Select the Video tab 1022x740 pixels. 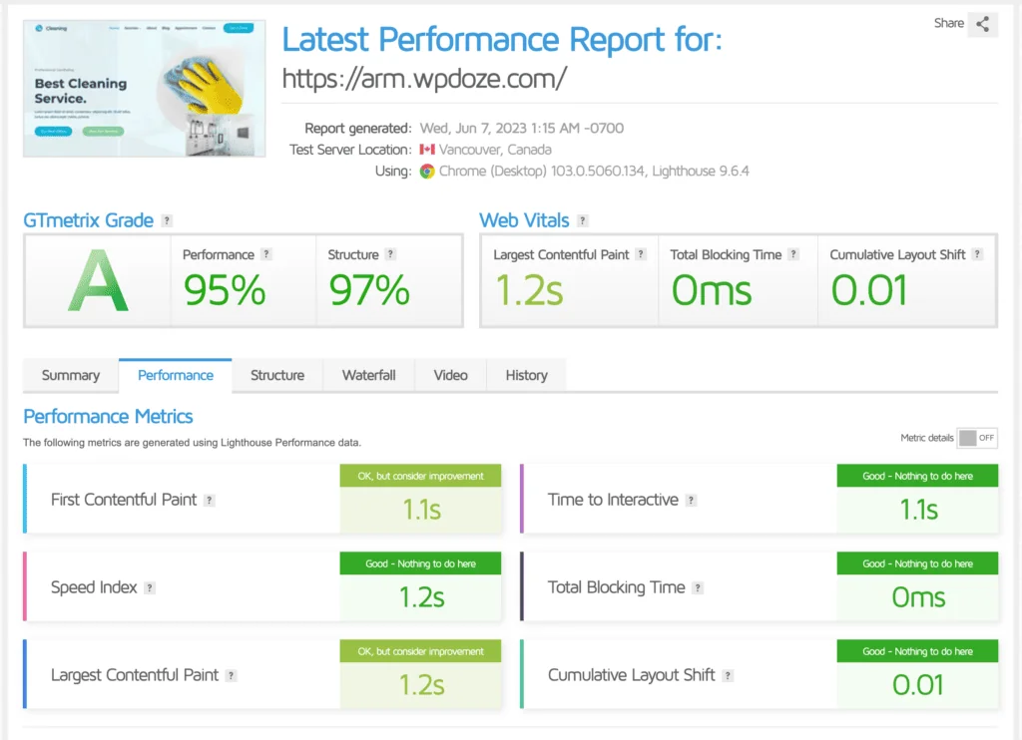(x=450, y=375)
